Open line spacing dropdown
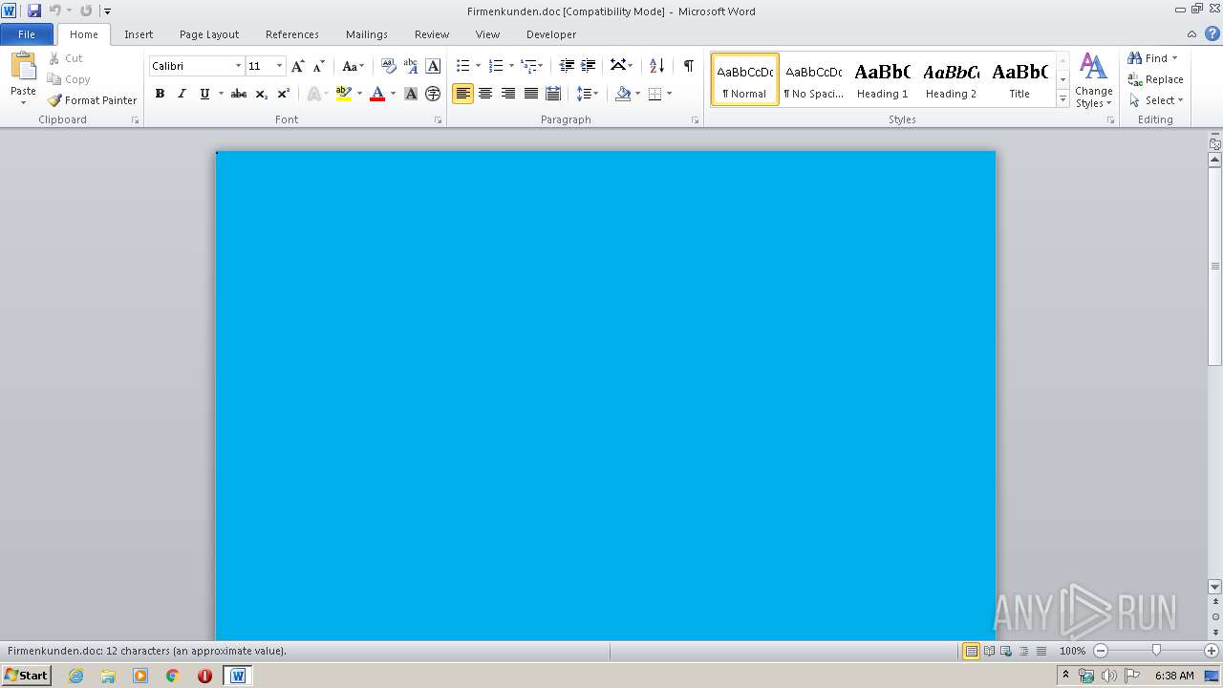The image size is (1223, 688). pos(588,94)
